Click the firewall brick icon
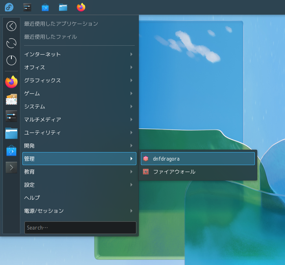Viewport: 285px width, 265px height. point(146,172)
